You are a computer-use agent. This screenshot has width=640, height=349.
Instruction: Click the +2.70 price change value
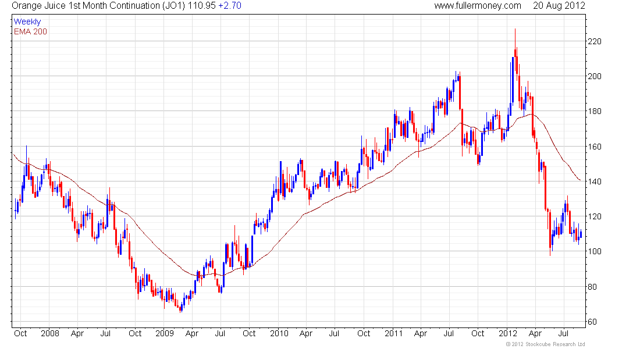point(229,6)
